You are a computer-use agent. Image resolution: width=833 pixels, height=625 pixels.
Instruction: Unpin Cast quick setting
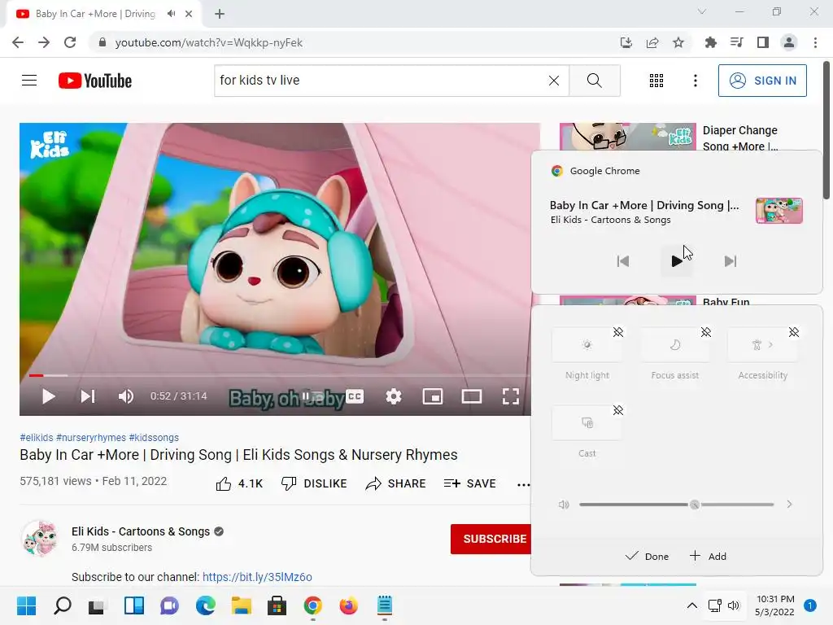pos(618,410)
